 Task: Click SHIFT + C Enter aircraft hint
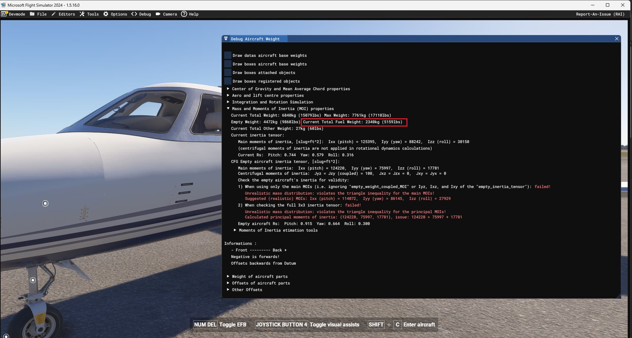pyautogui.click(x=402, y=324)
